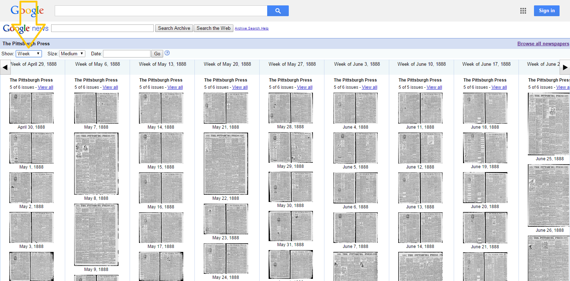
Task: Open the May 15, 1888 issue thumbnail
Action: [x=161, y=148]
